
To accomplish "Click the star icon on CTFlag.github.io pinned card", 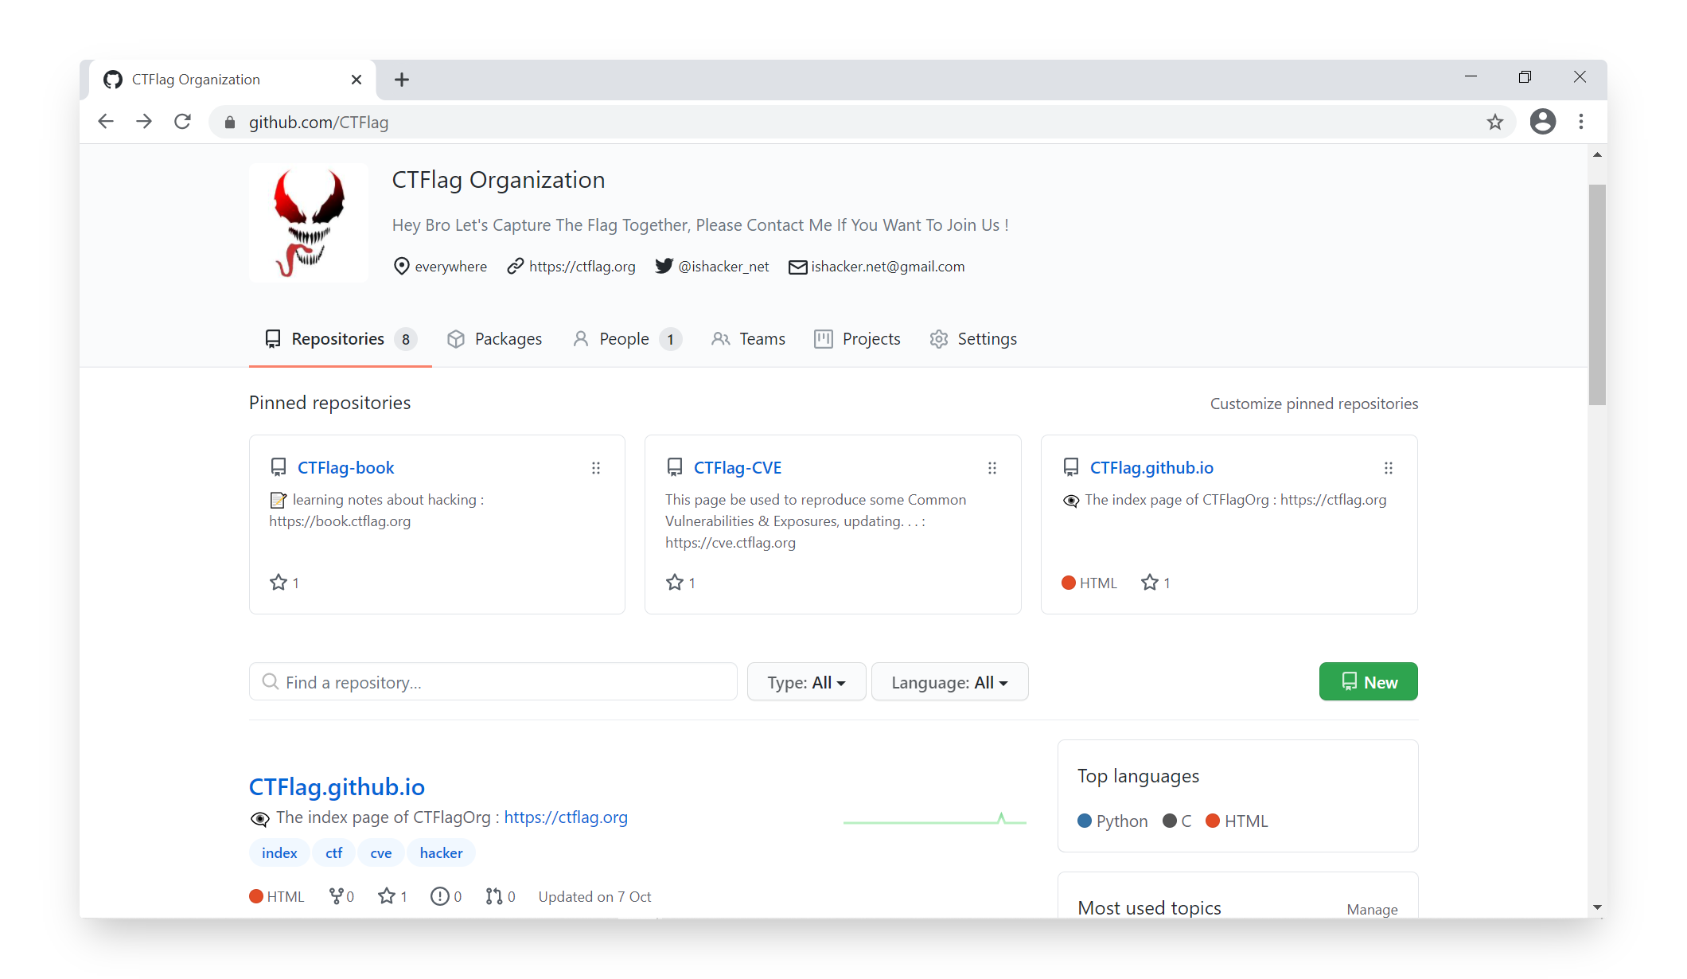I will point(1149,583).
